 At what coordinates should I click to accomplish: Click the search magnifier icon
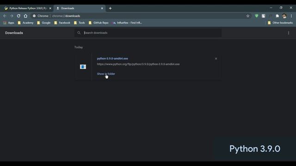click(x=79, y=33)
